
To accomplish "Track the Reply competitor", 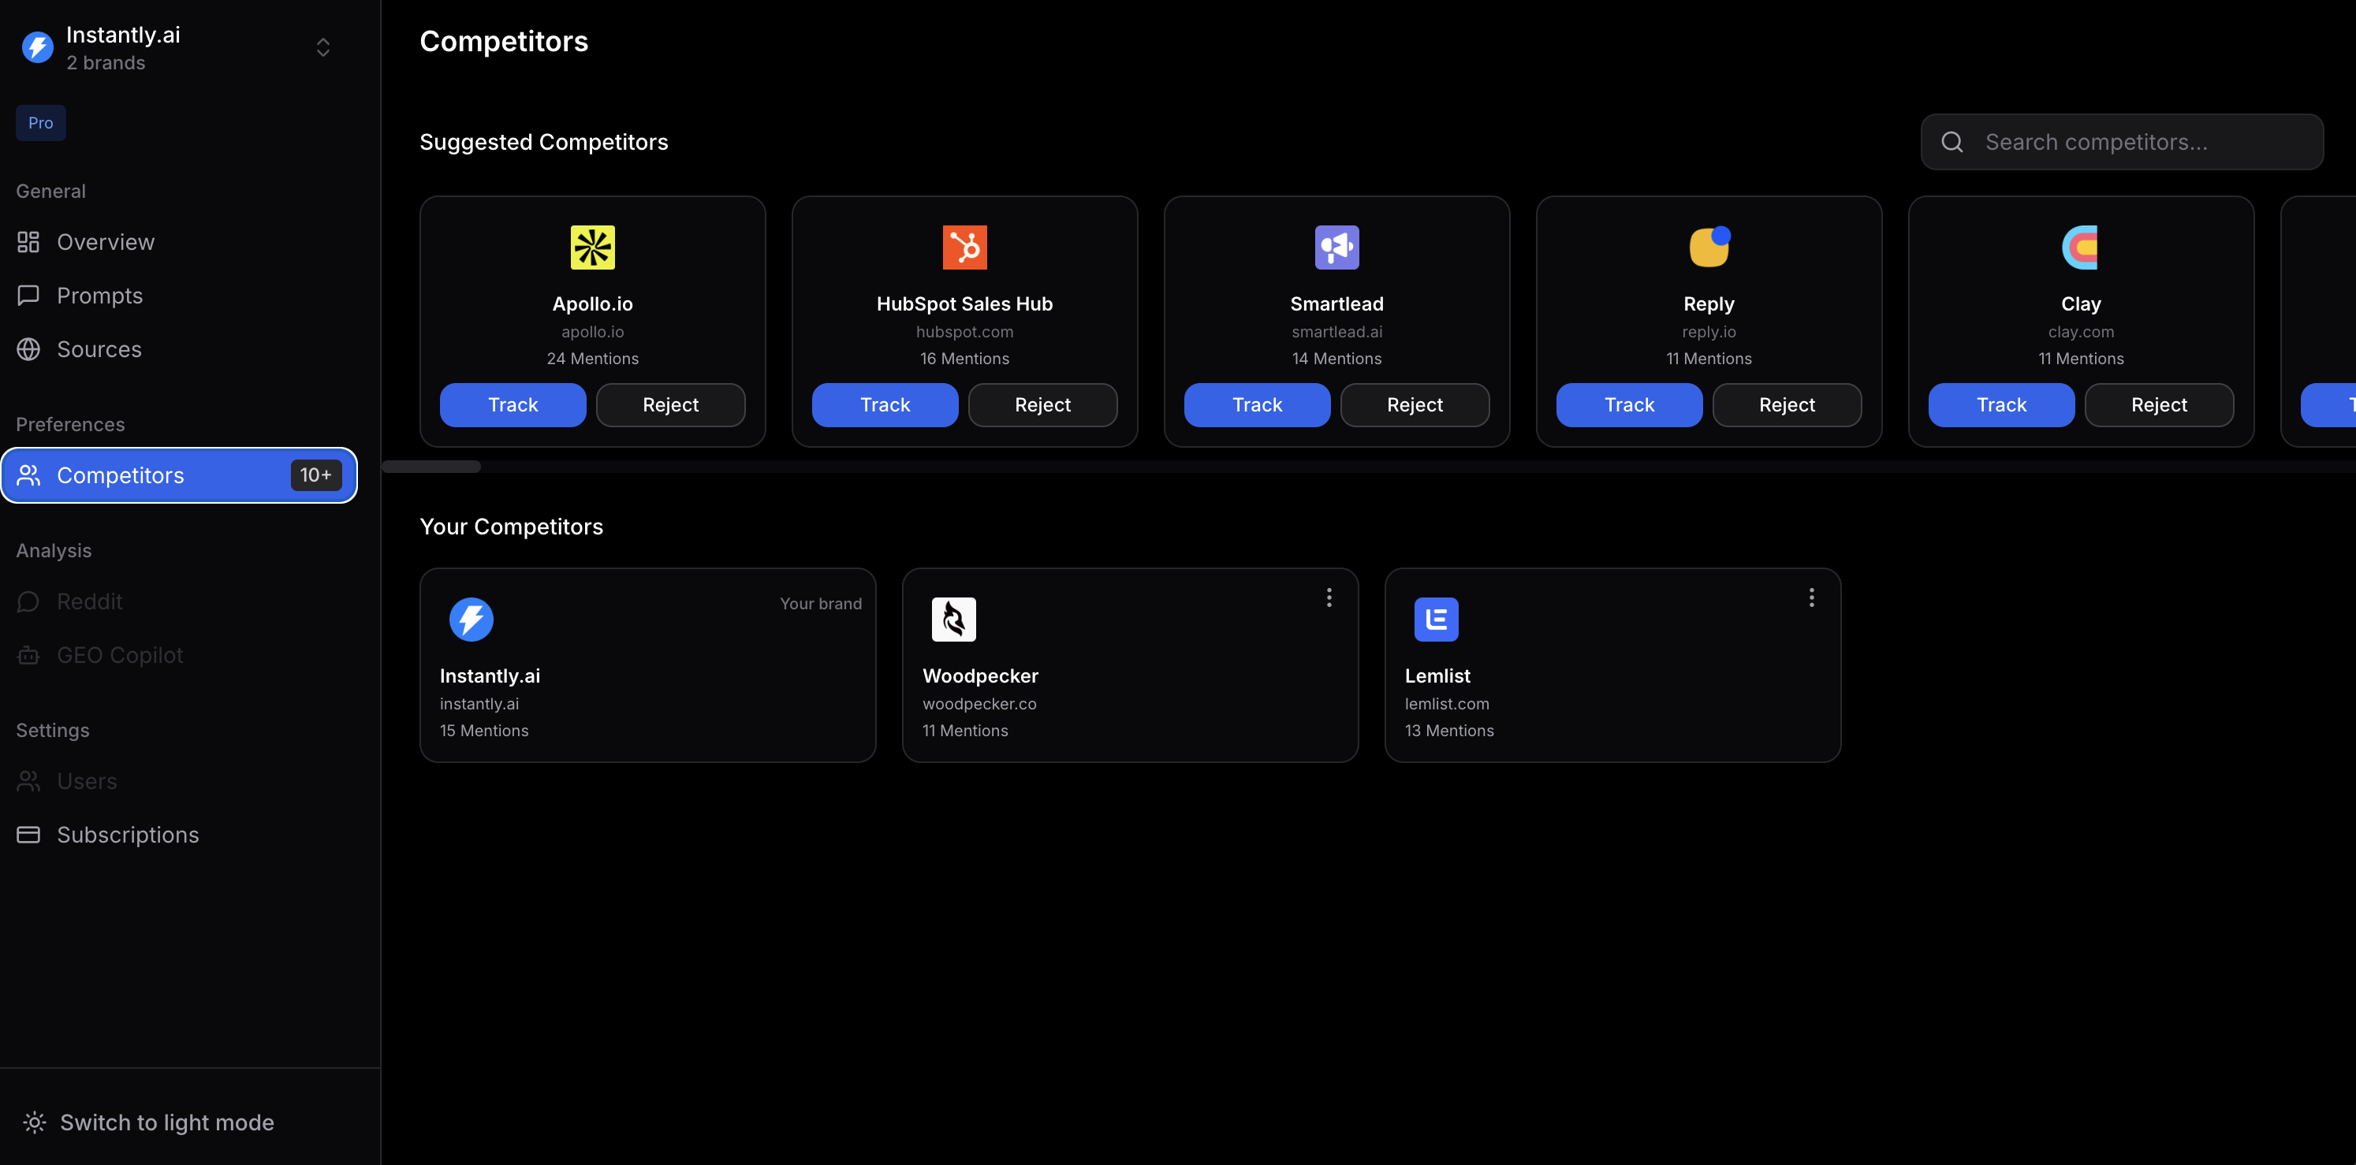I will tap(1630, 405).
